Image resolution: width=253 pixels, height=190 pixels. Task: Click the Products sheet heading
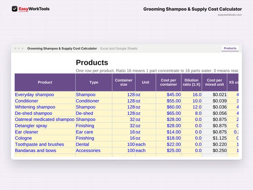(x=92, y=62)
